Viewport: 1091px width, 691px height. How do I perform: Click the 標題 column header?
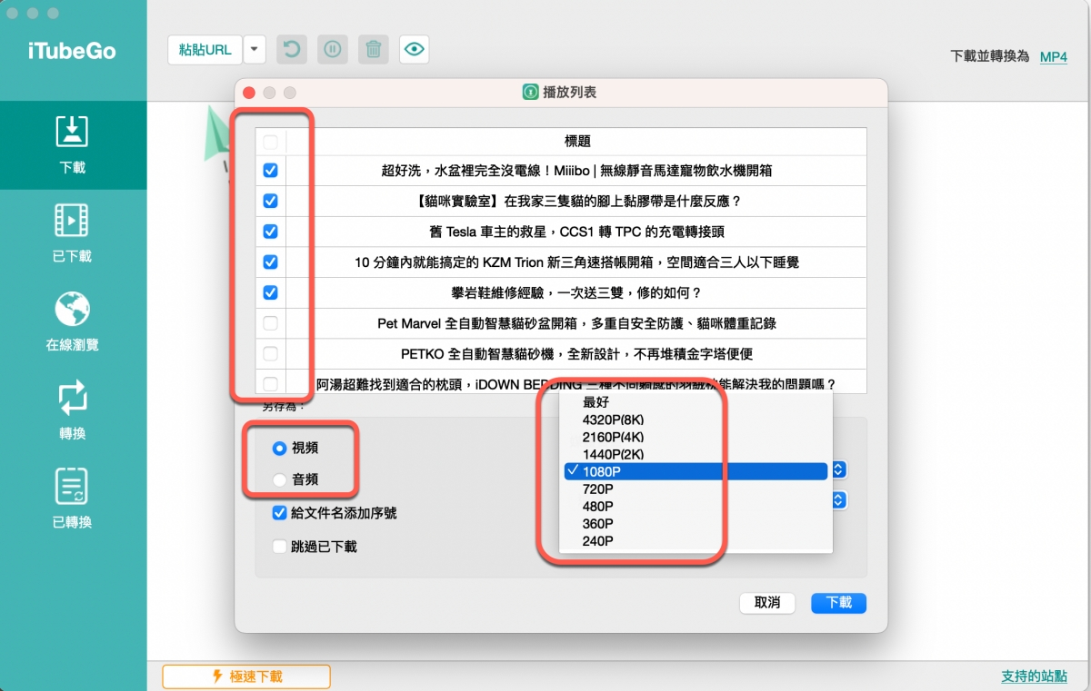pyautogui.click(x=577, y=142)
